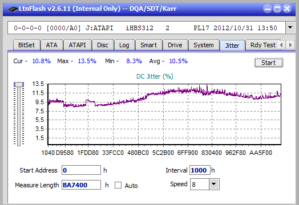
Task: Expand the drive selection dropdown
Action: tap(290, 27)
